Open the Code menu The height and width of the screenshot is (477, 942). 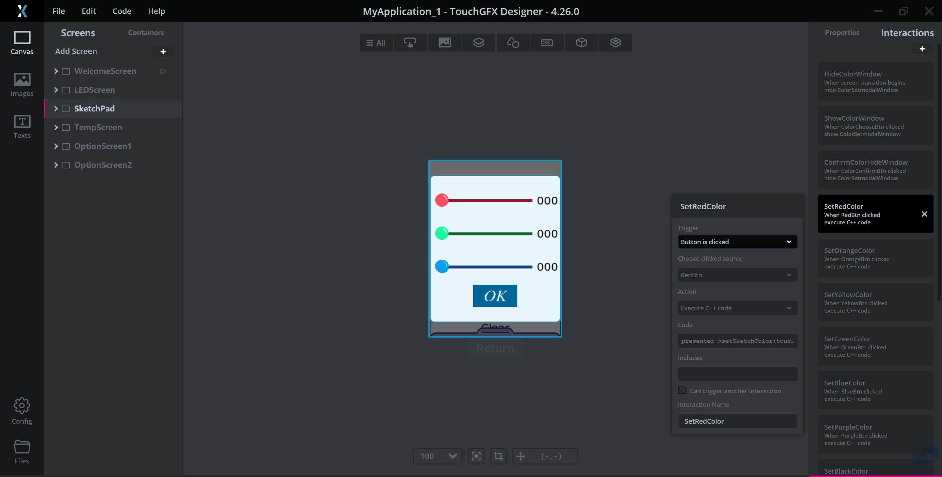point(122,11)
